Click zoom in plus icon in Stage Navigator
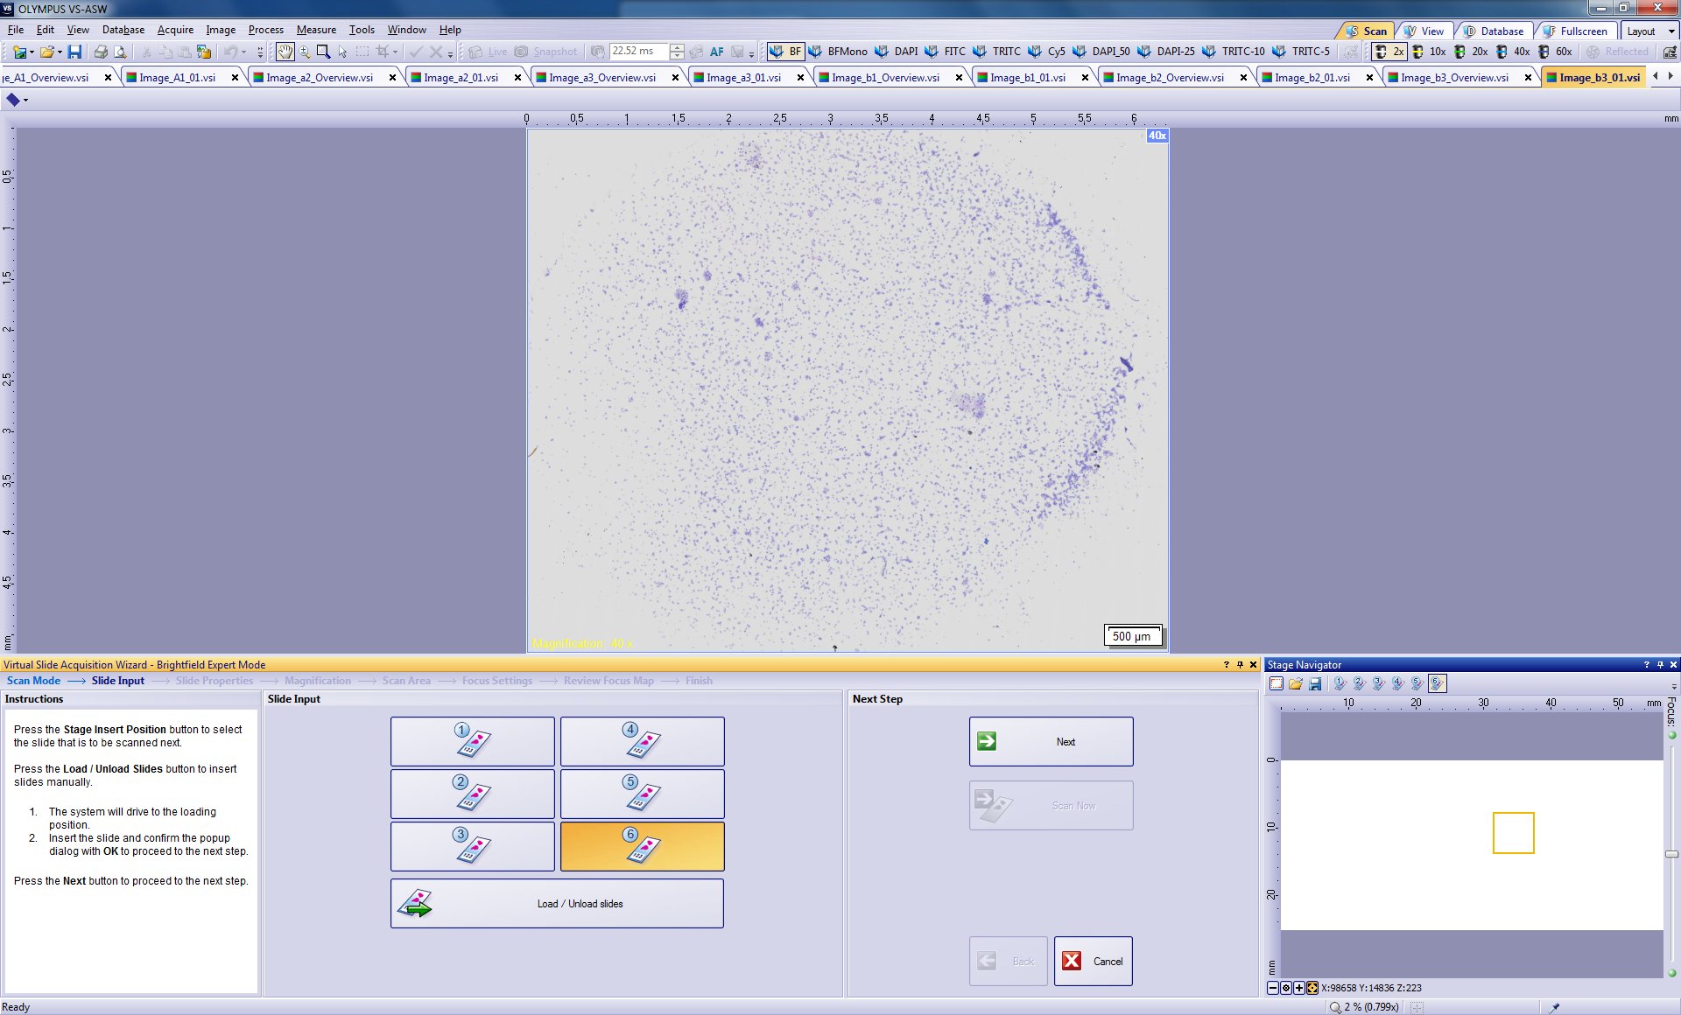Viewport: 1681px width, 1015px height. [1299, 988]
